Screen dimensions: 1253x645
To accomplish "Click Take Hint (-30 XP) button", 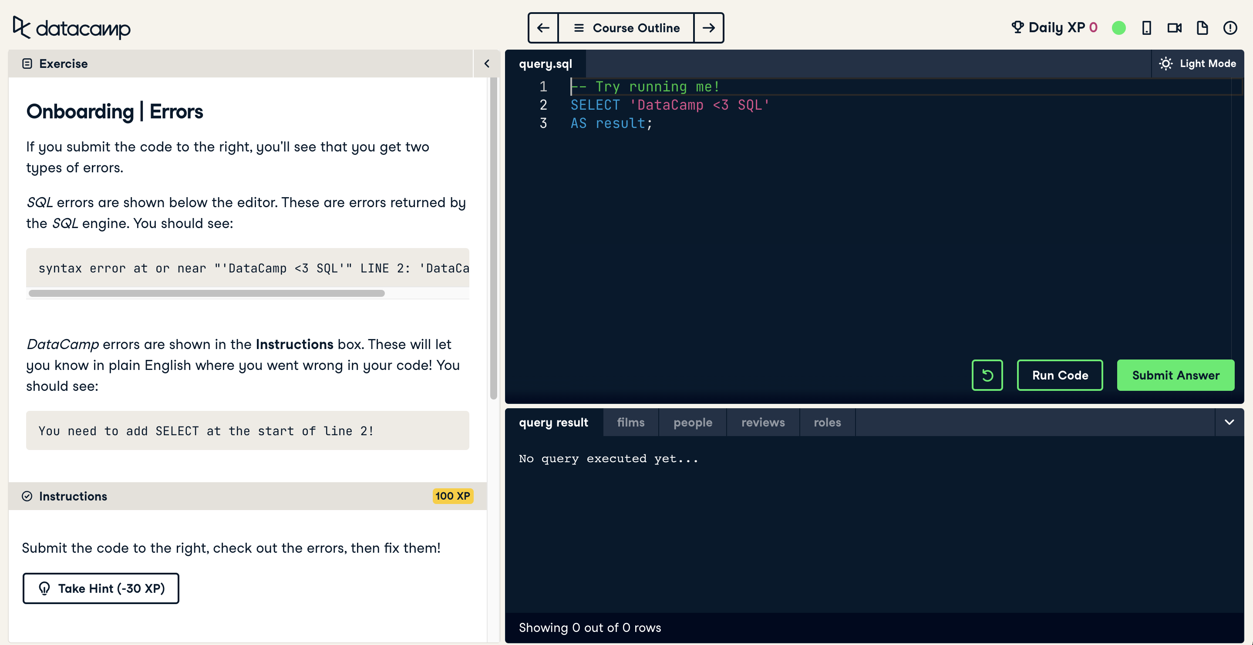I will (x=101, y=588).
